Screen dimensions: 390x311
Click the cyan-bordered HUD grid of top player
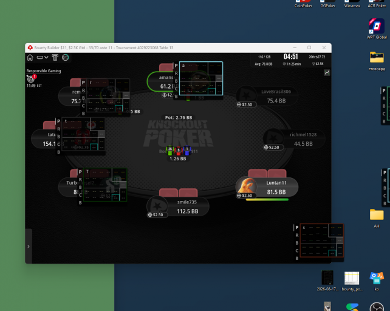pos(201,78)
